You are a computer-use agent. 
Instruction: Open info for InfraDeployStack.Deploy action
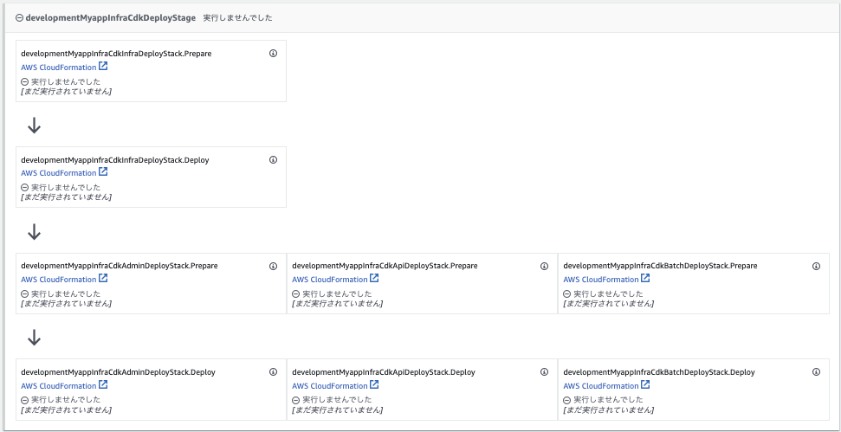tap(273, 159)
